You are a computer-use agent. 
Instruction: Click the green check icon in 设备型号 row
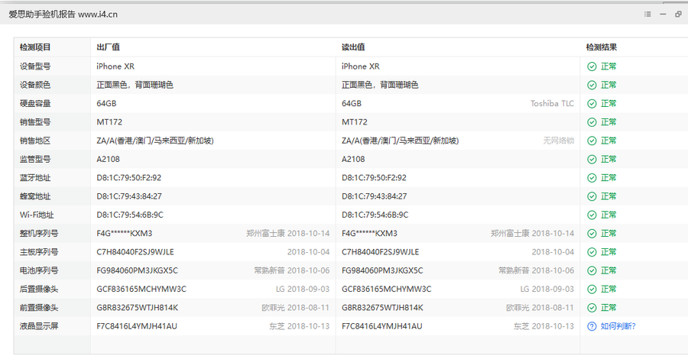coord(592,66)
